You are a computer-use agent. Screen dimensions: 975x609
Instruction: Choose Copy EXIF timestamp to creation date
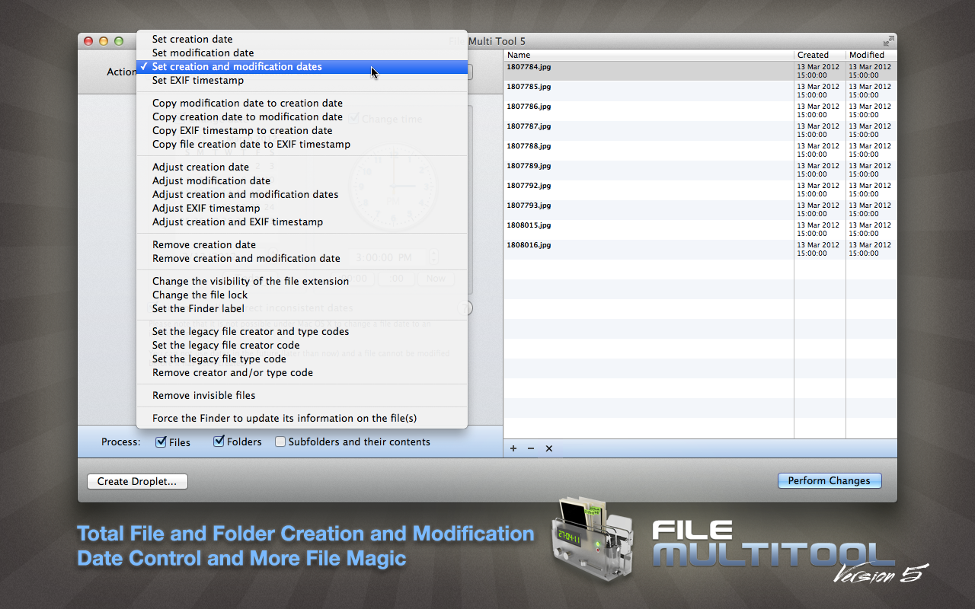pos(302,131)
